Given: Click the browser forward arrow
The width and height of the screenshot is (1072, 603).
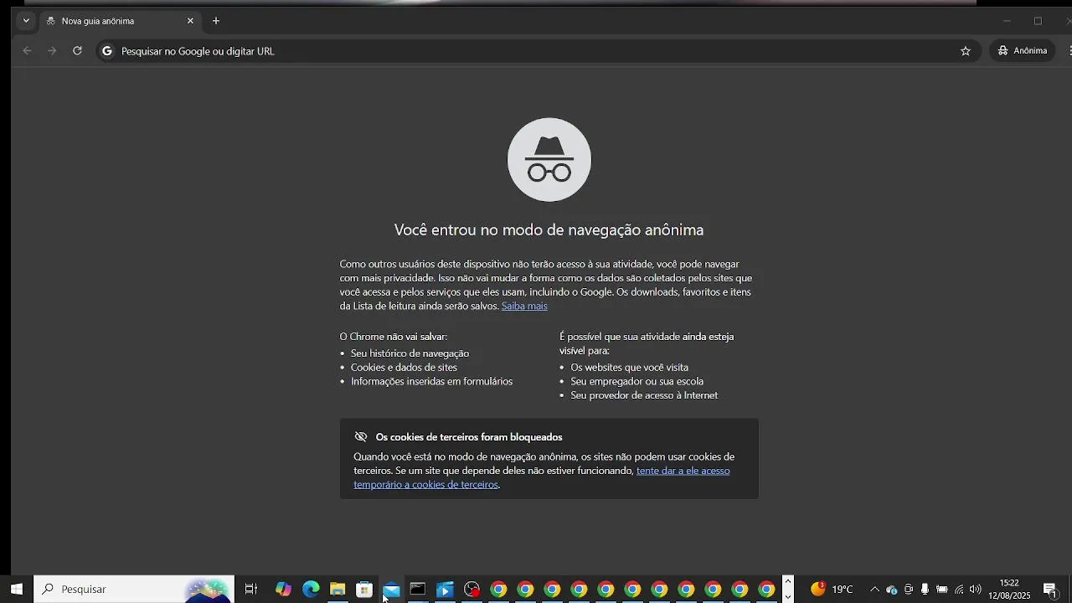Looking at the screenshot, I should pyautogui.click(x=52, y=51).
